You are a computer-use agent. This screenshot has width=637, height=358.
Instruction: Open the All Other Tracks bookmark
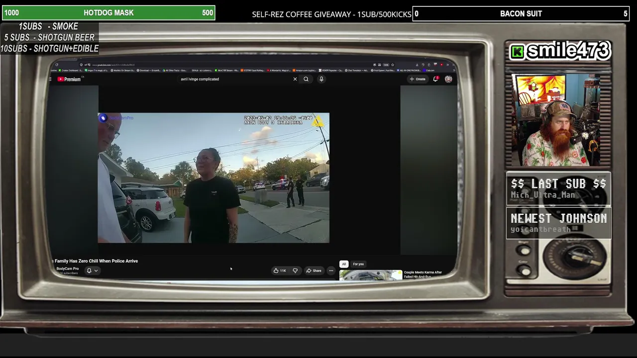(x=175, y=71)
